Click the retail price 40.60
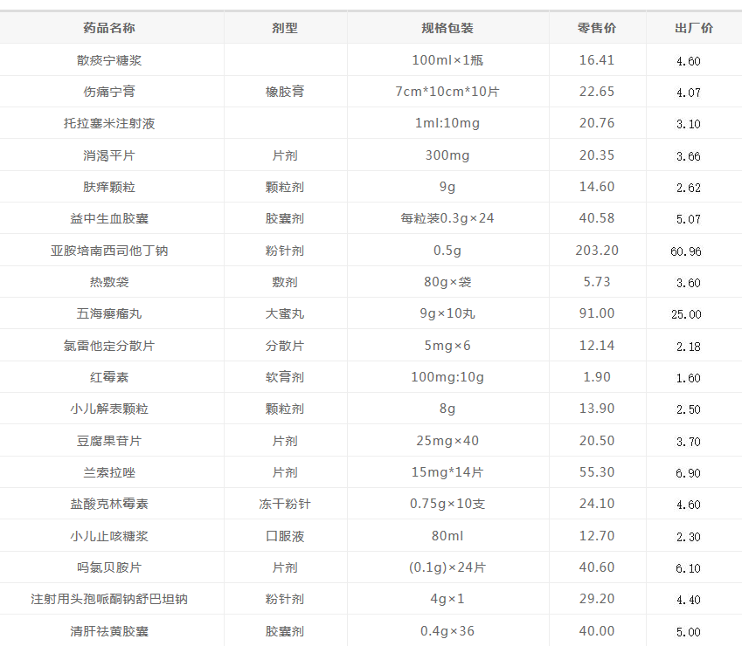 (x=597, y=567)
